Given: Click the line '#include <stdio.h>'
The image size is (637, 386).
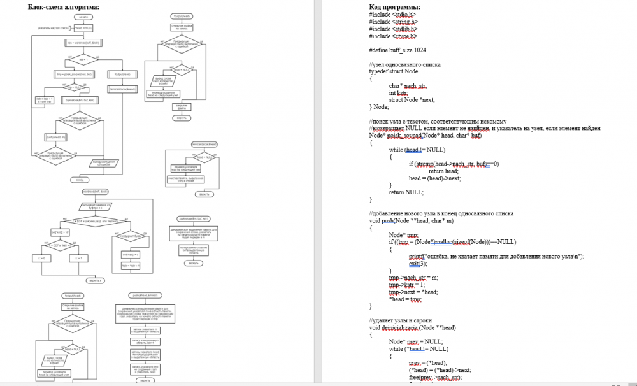Looking at the screenshot, I should pyautogui.click(x=392, y=14).
